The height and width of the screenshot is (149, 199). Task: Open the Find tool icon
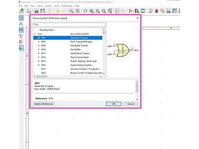point(72,11)
